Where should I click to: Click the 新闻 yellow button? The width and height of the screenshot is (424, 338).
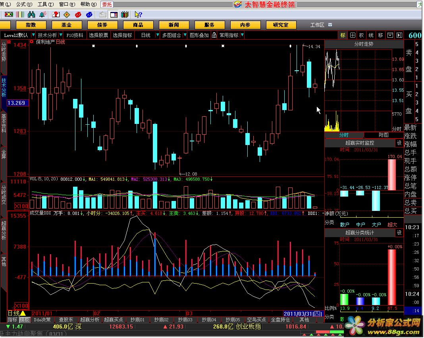click(x=173, y=25)
